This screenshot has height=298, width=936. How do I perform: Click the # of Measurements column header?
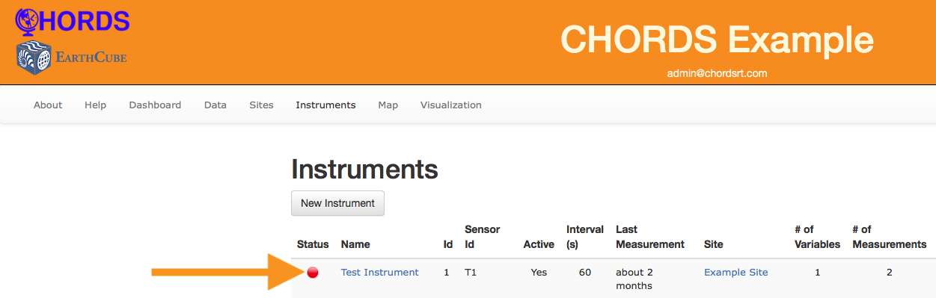[889, 237]
